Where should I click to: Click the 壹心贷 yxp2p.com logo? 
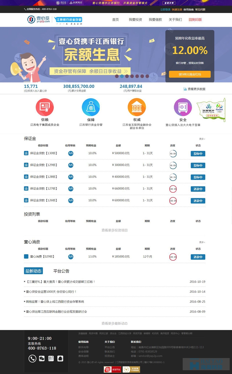(39, 20)
